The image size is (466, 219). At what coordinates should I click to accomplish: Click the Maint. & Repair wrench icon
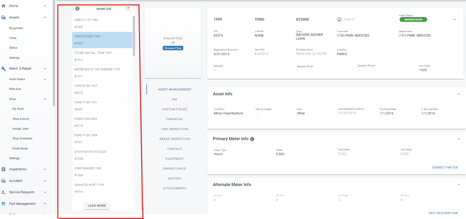click(4, 69)
